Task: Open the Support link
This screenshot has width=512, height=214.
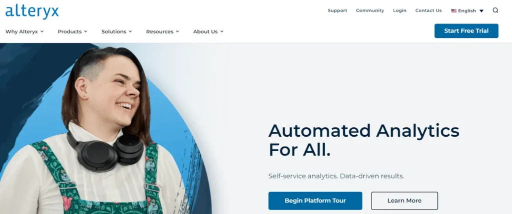Action: click(337, 10)
